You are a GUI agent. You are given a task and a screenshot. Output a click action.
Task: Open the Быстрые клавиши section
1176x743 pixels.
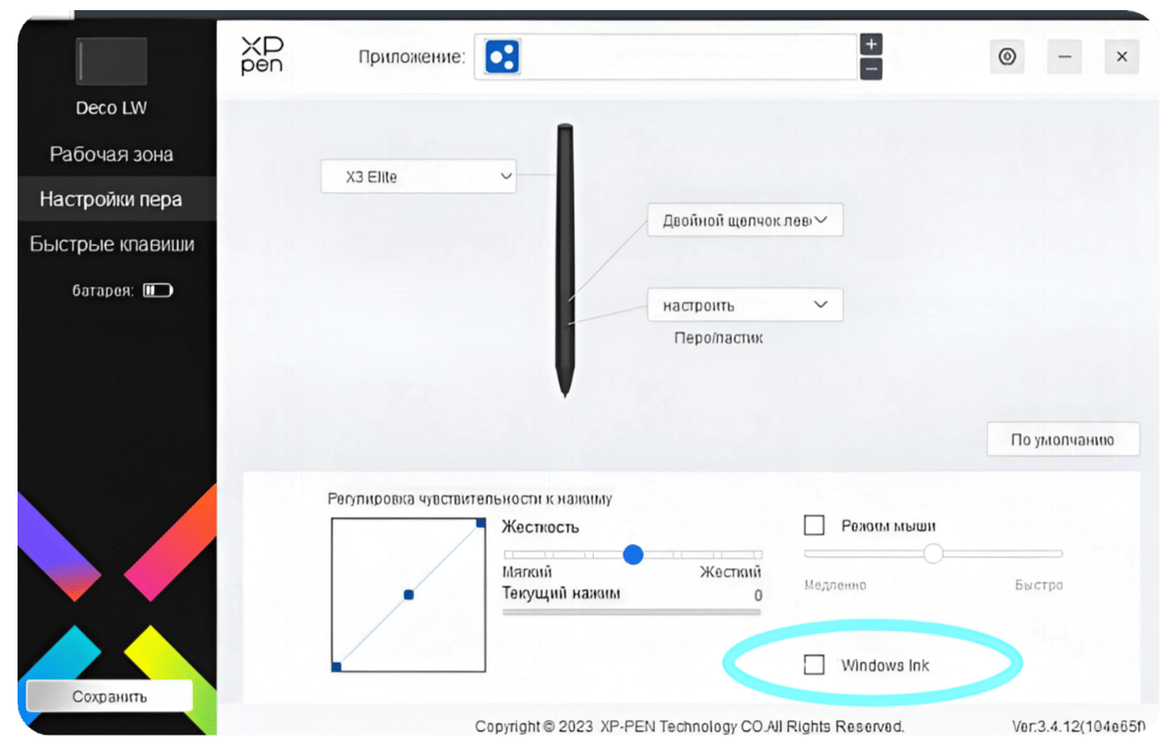pos(112,244)
